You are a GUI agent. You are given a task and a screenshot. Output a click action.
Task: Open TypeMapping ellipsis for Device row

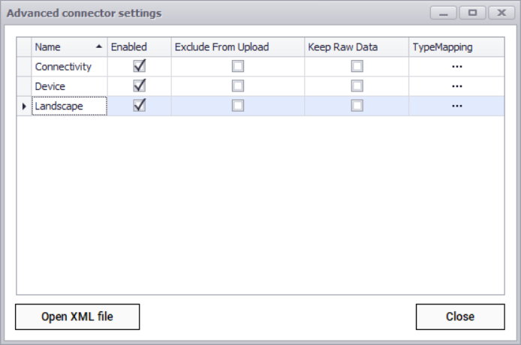click(x=456, y=86)
